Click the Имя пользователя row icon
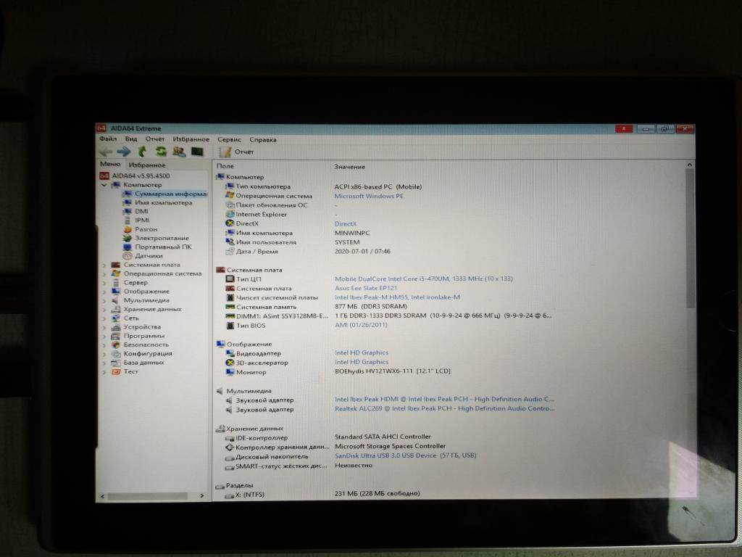The image size is (742, 557). pyautogui.click(x=230, y=242)
